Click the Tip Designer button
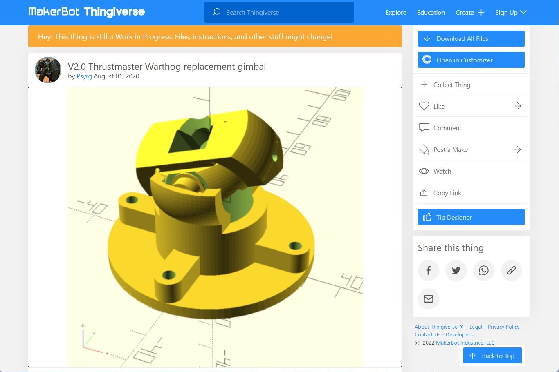 tap(471, 217)
